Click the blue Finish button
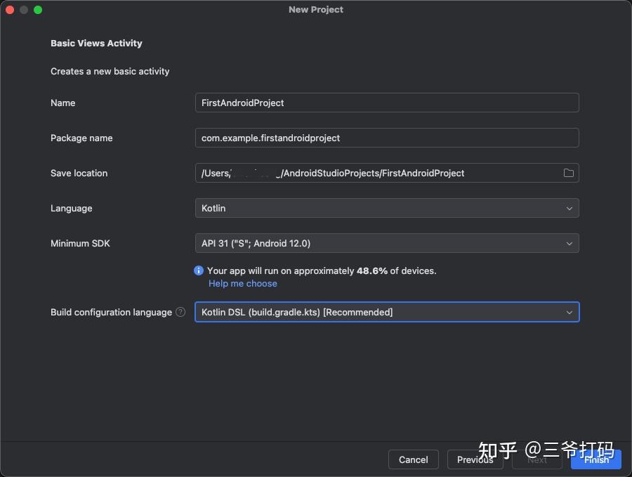The width and height of the screenshot is (632, 477). (x=596, y=459)
